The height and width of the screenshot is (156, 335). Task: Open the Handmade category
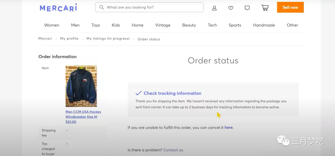pos(264,25)
